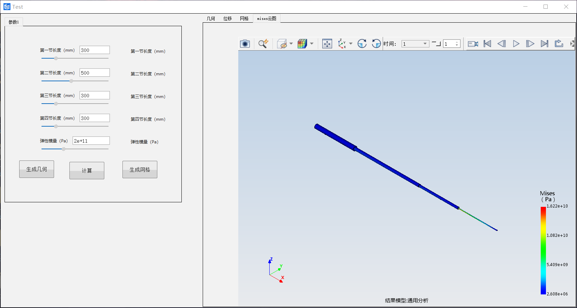Click the 第一节长度 input field

95,50
